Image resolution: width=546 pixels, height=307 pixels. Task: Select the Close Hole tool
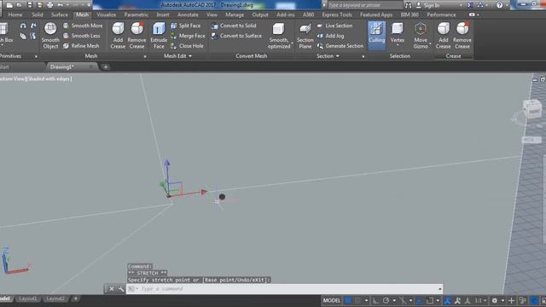coord(187,45)
